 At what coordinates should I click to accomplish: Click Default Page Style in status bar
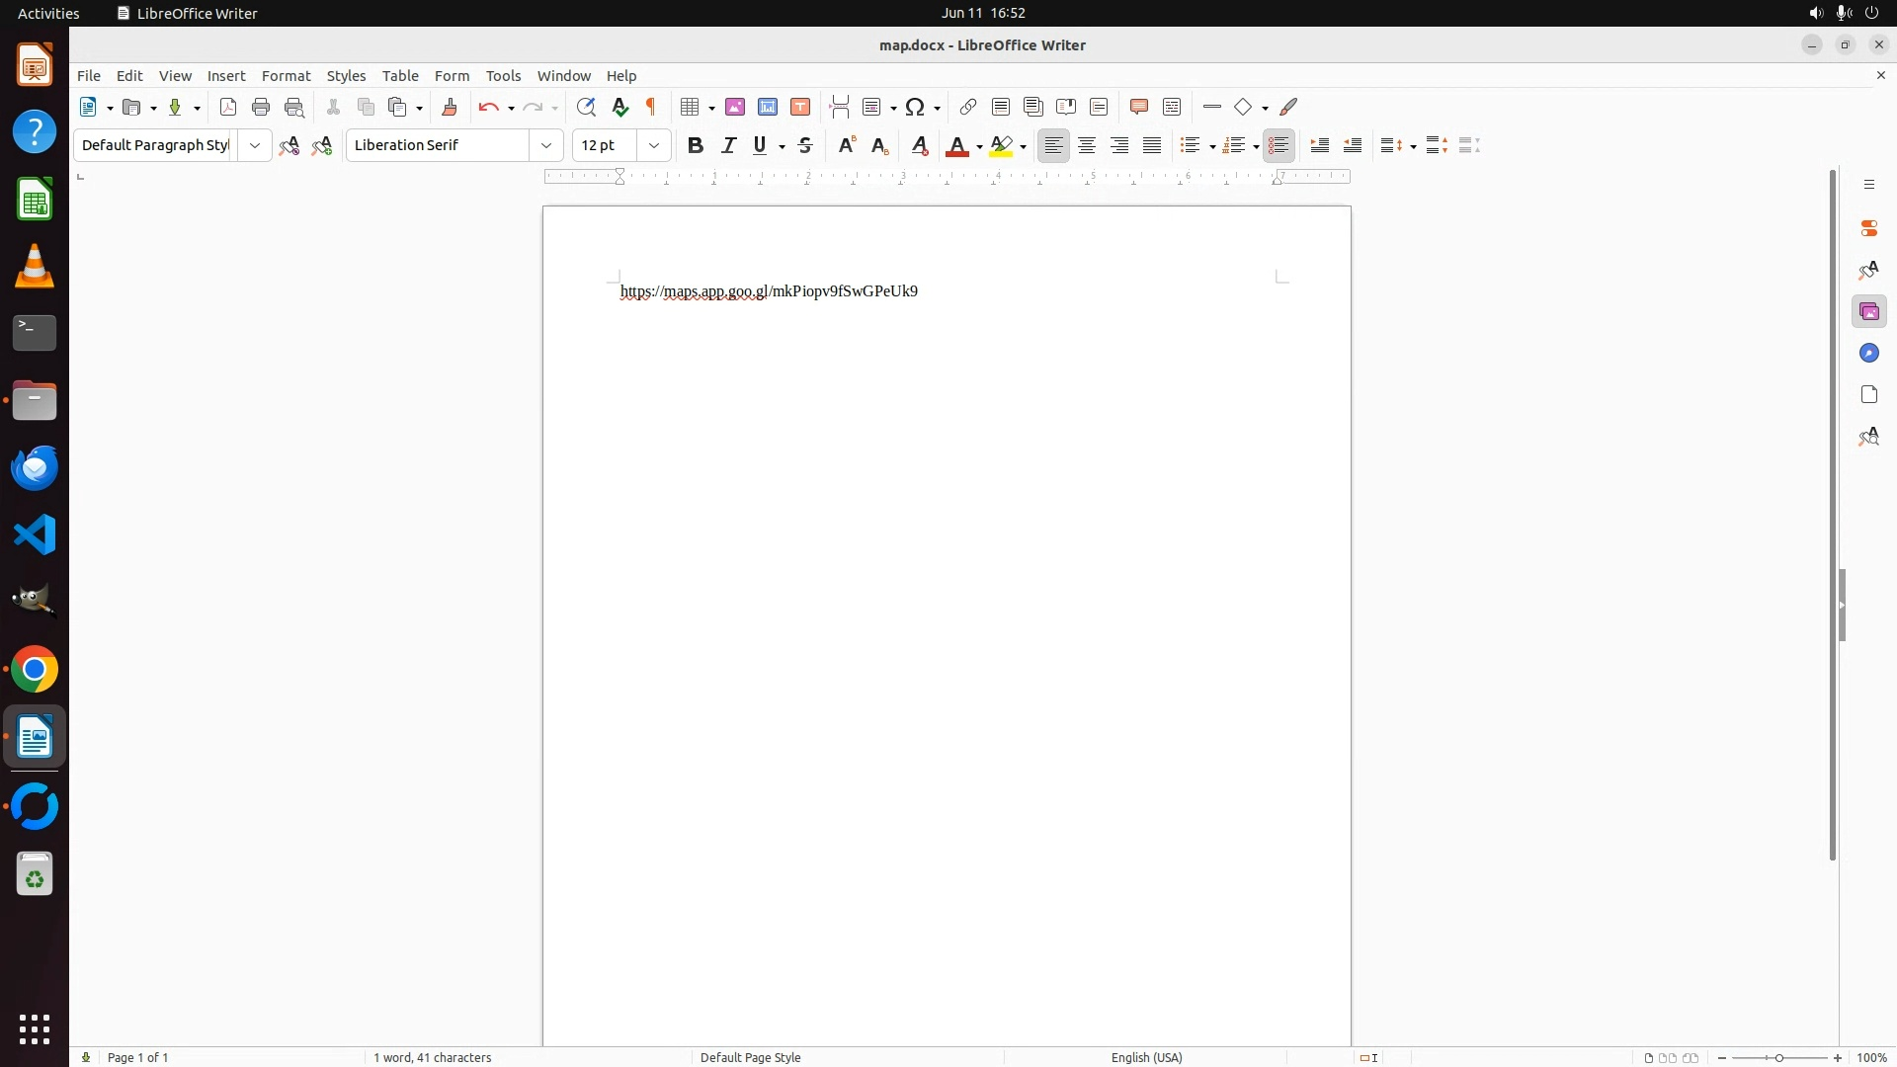750,1057
